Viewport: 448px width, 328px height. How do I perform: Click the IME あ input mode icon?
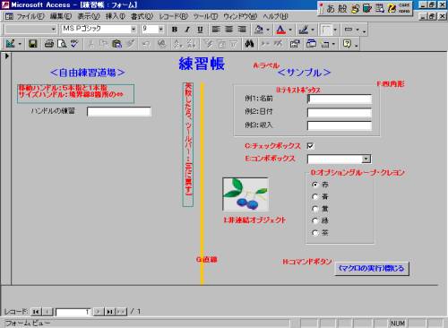[x=331, y=8]
